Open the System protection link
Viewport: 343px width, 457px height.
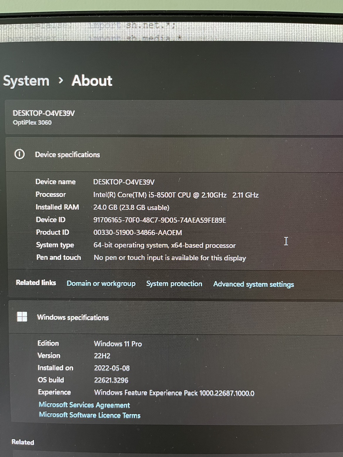click(x=174, y=284)
